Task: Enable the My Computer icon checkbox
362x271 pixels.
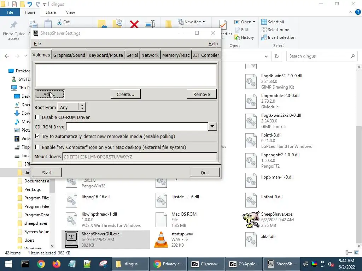Action: pos(37,147)
